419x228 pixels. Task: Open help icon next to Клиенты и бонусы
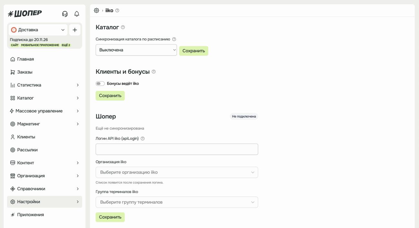click(153, 71)
